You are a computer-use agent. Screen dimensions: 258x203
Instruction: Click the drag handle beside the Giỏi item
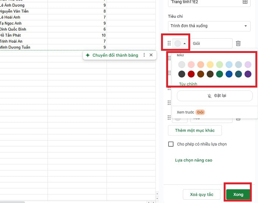click(x=169, y=43)
